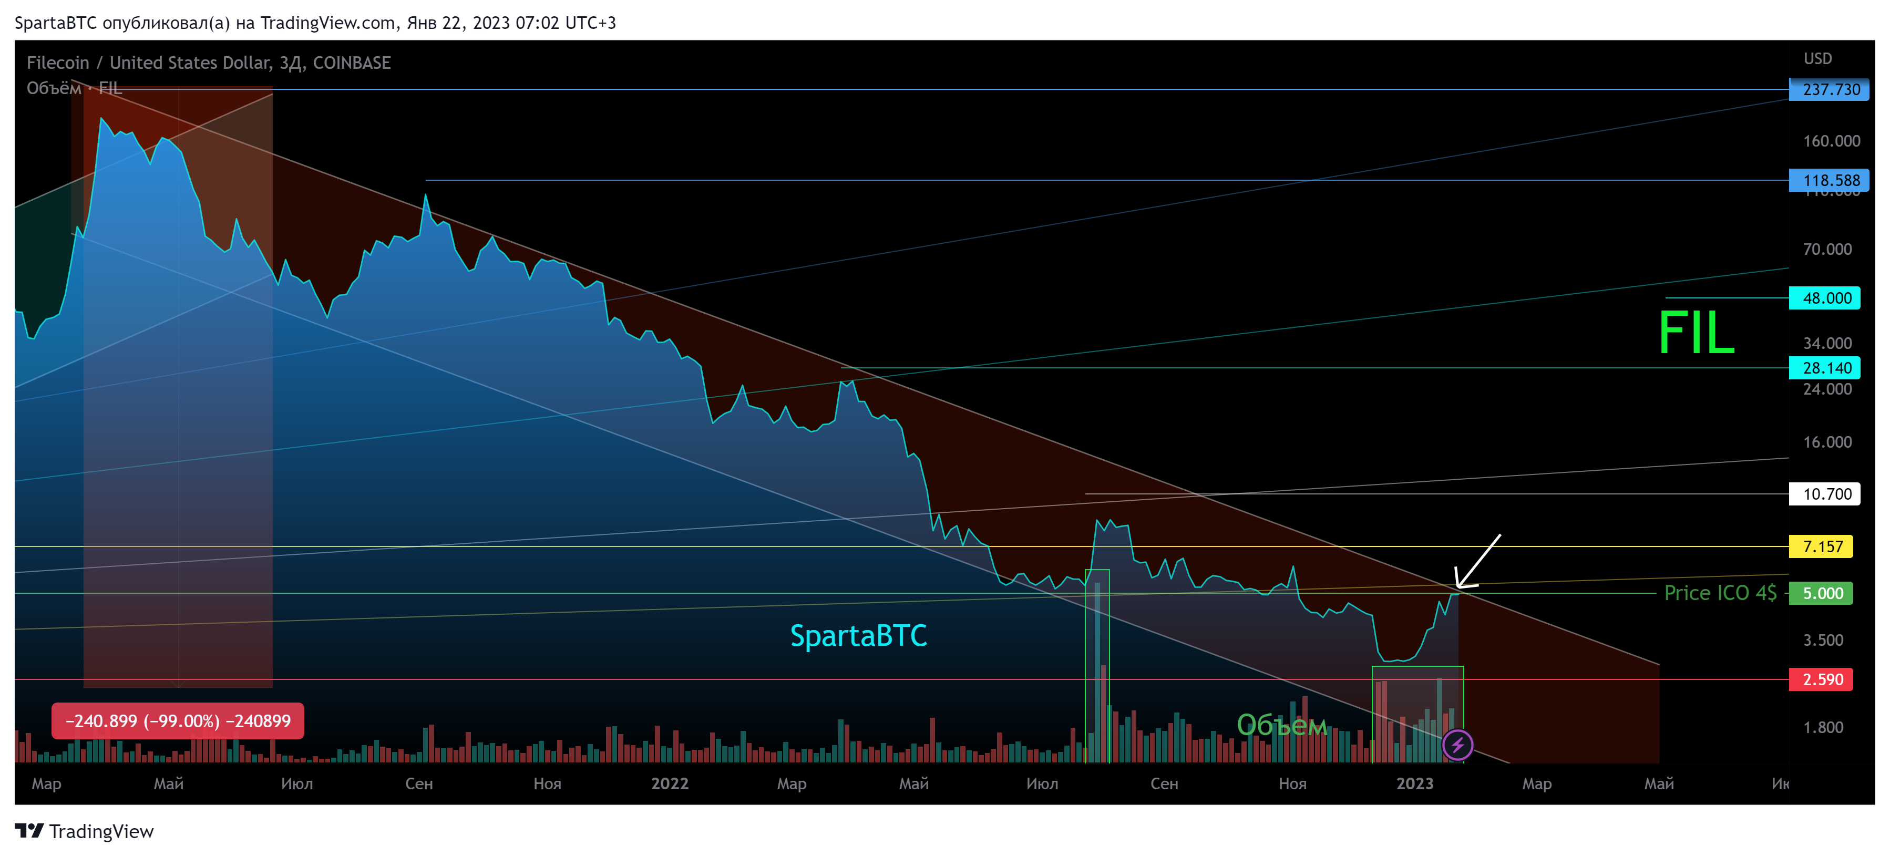
Task: Click the 3.500 price axis value
Action: click(1823, 641)
